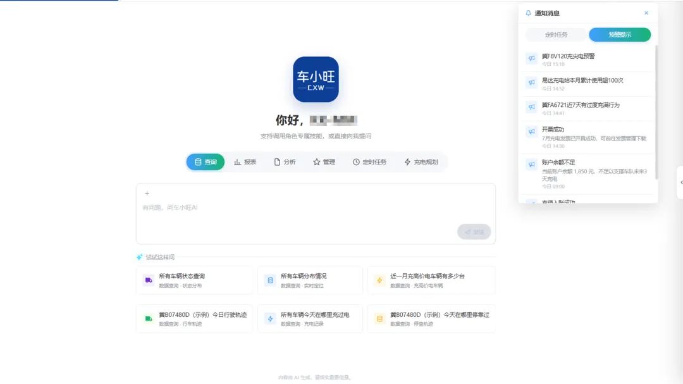683x384 pixels.
Task: Select the yellow database icon on 今天在哪里停靠过 card
Action: tap(379, 319)
